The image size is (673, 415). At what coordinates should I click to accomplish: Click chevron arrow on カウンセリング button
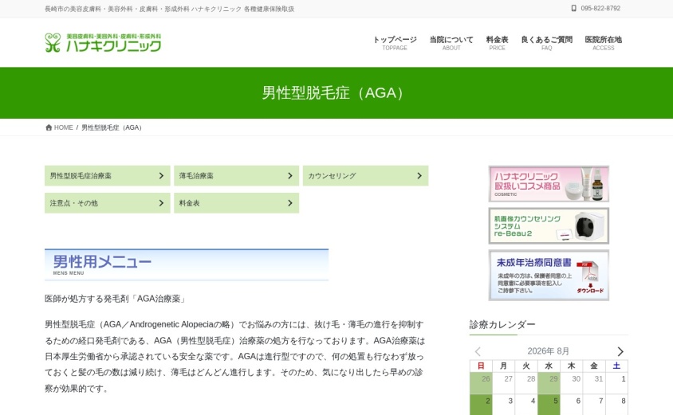click(419, 176)
